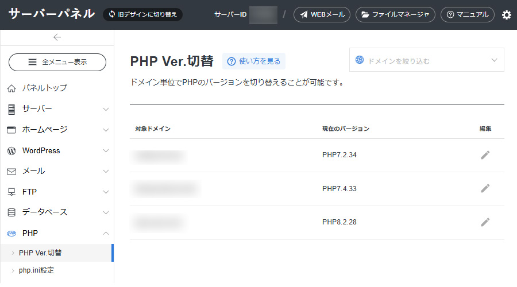This screenshot has height=287, width=517.
Task: Click the home icon beside パネルトップ
Action: tap(11, 88)
